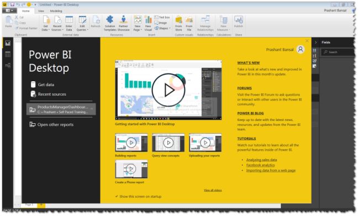Open Manage Relationships
Screen dimensions: 359x216
pyautogui.click(x=205, y=23)
